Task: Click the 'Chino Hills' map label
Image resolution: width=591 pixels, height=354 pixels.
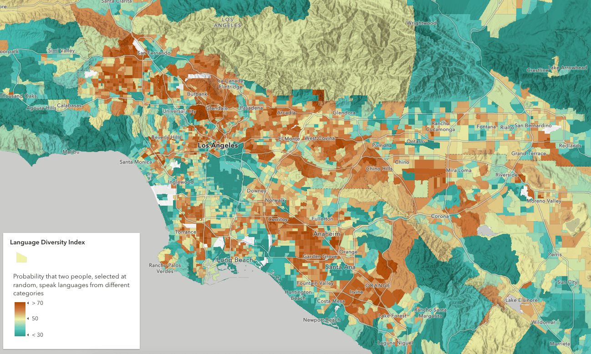Action: click(379, 169)
